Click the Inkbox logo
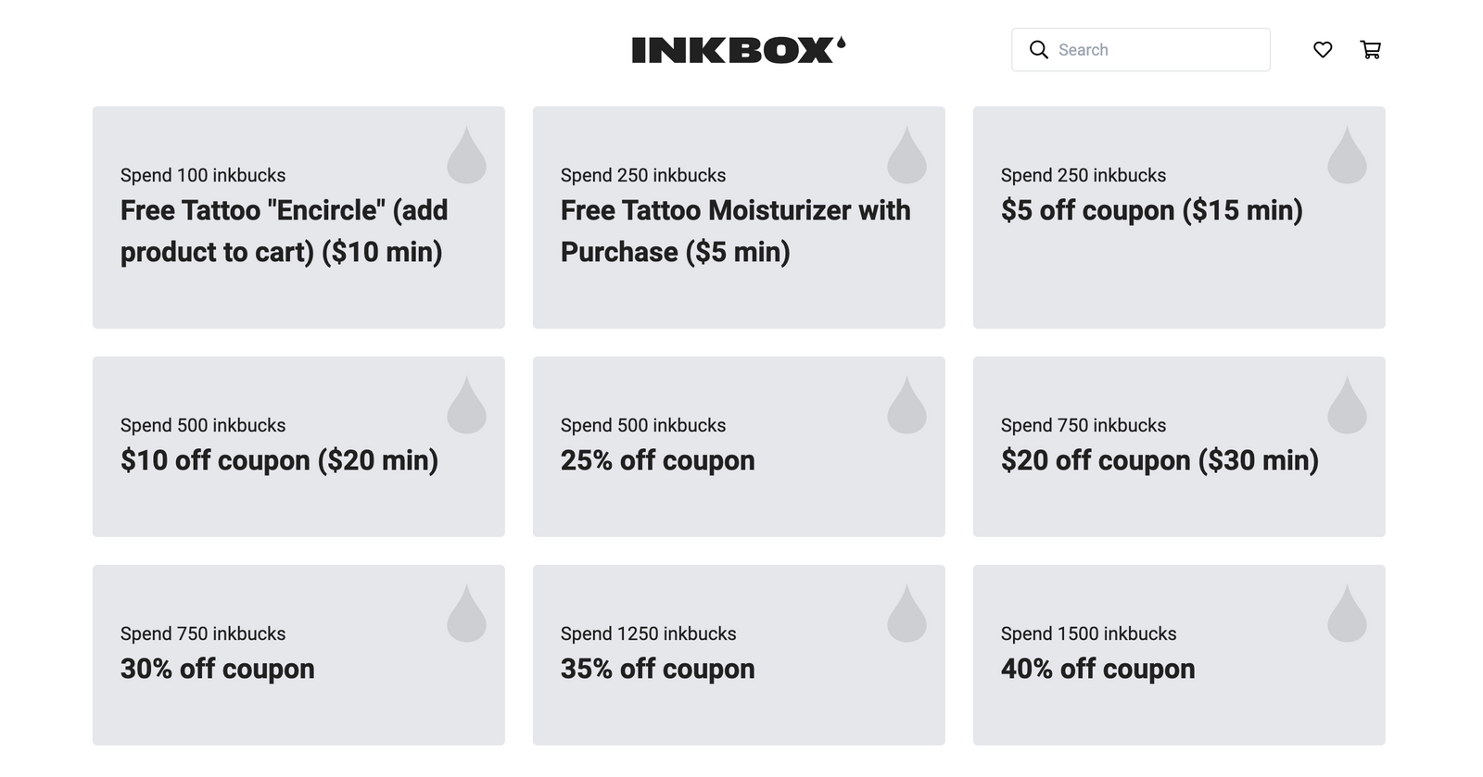1483x777 pixels. tap(738, 50)
